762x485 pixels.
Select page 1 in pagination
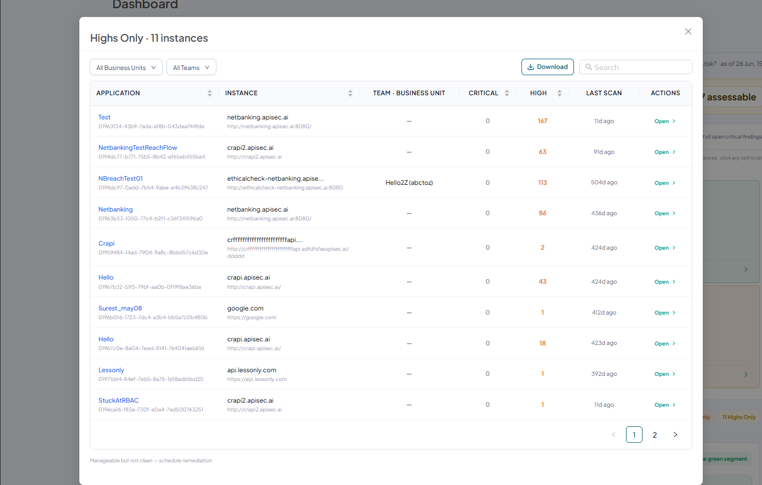(634, 435)
